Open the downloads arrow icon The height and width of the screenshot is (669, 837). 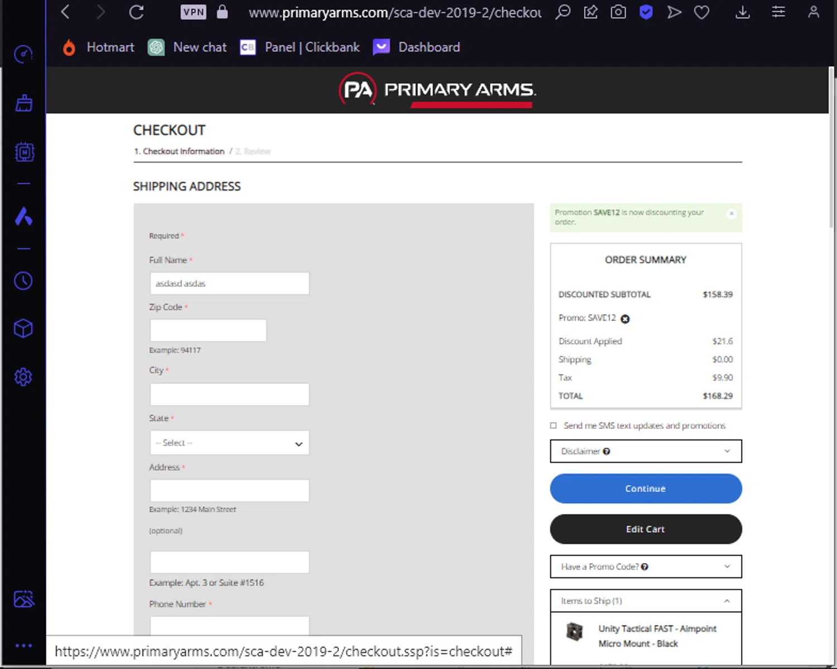[743, 12]
